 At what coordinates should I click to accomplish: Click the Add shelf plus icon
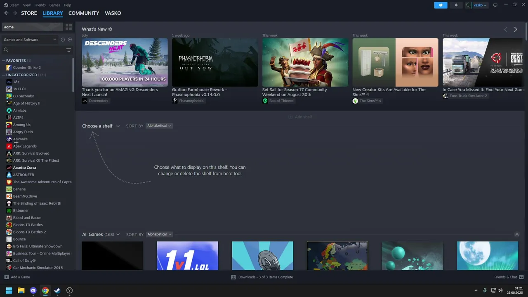tap(290, 117)
